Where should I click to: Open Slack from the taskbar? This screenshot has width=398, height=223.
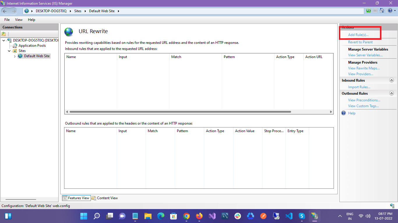coord(238,216)
